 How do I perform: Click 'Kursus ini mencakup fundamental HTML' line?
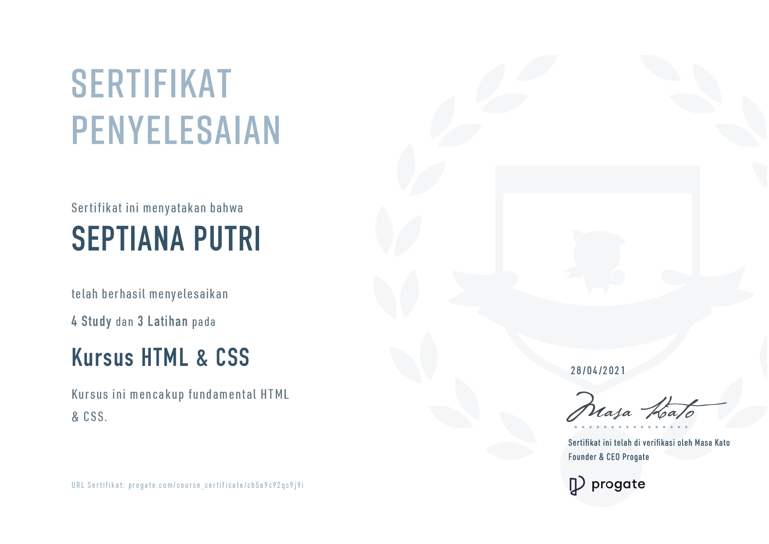(x=181, y=394)
